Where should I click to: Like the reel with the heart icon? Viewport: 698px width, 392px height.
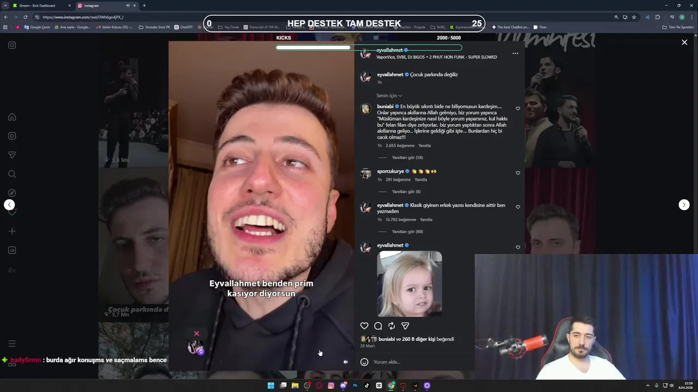tap(364, 326)
